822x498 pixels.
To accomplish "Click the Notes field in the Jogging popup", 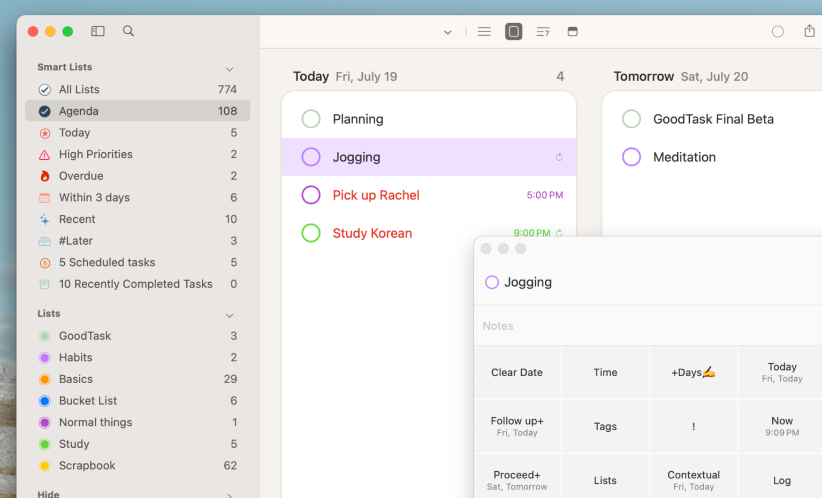I will coord(535,325).
